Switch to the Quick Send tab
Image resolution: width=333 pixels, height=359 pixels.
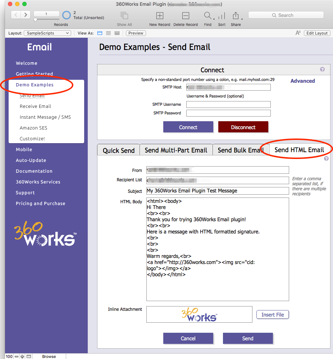(119, 150)
